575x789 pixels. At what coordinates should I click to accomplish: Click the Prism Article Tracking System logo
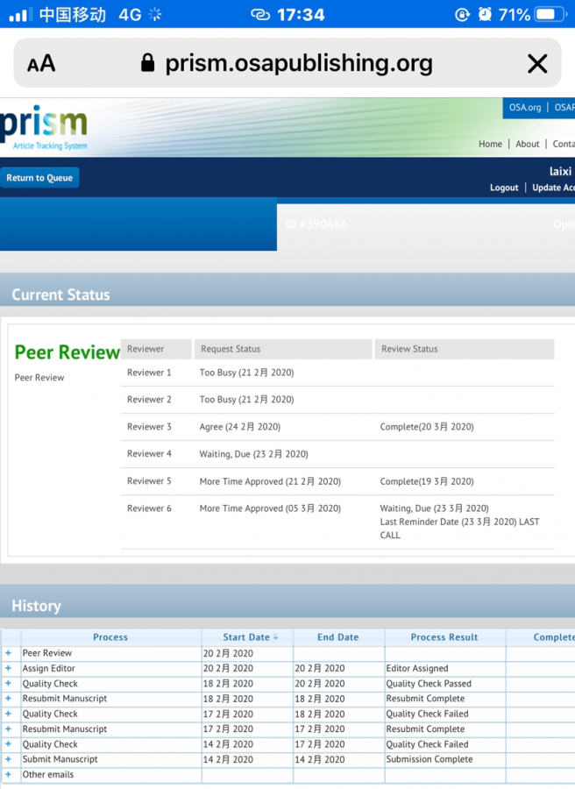coord(44,128)
